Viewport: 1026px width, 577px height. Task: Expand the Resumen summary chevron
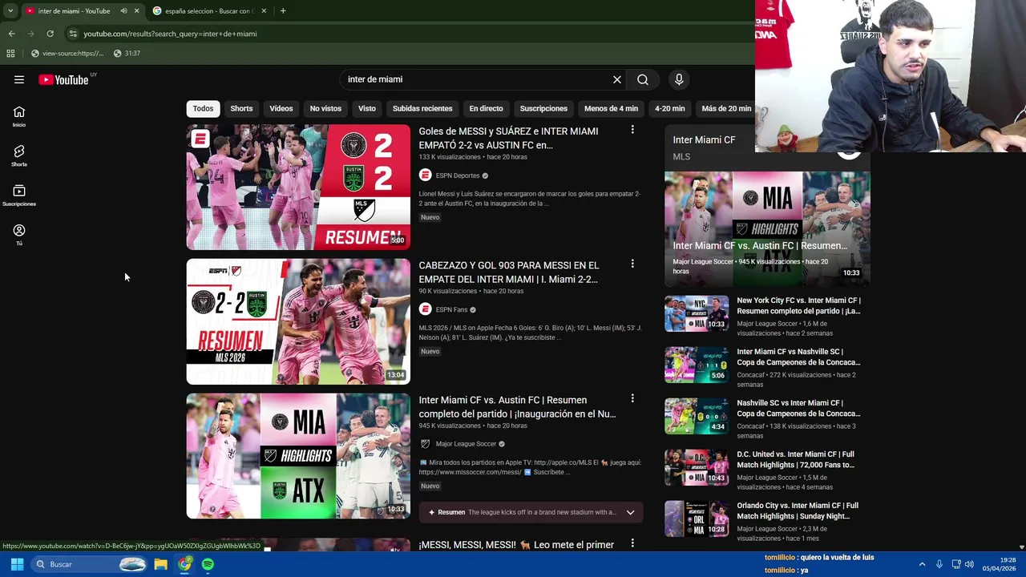(630, 512)
